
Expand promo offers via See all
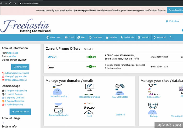(89, 49)
